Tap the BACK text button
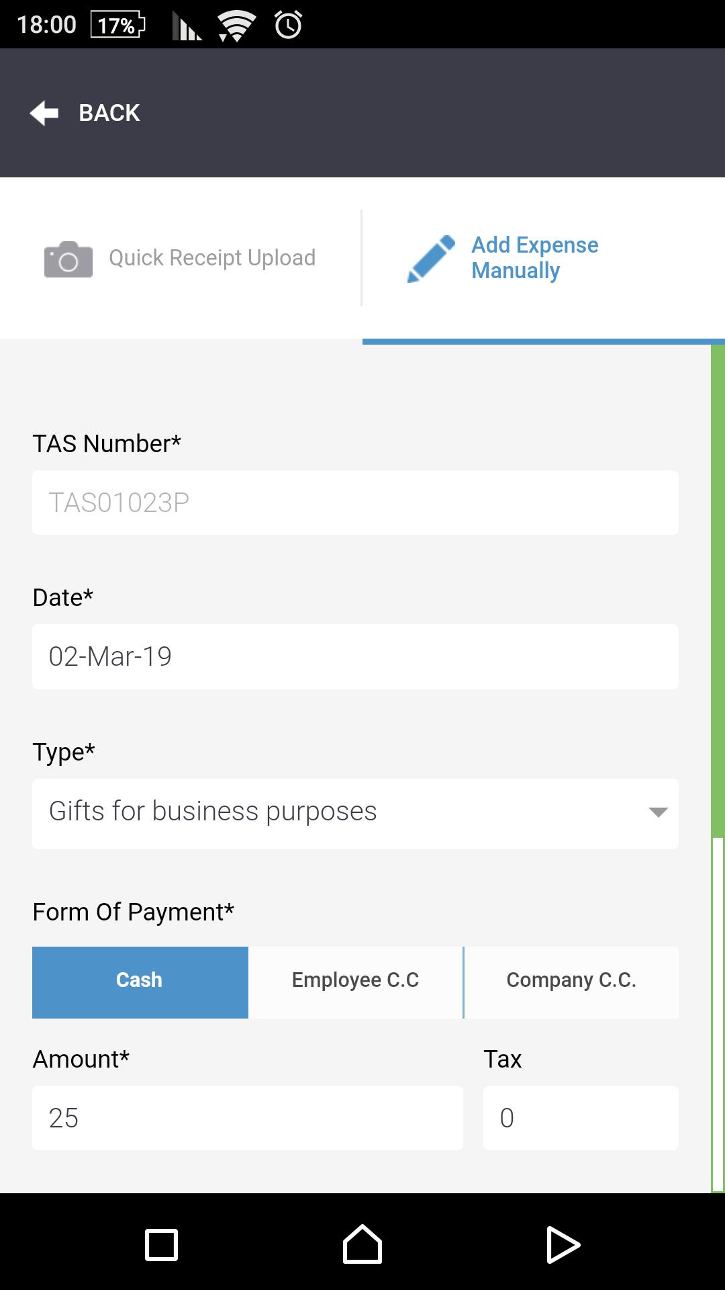Screen dimensions: 725x1290 pos(109,113)
